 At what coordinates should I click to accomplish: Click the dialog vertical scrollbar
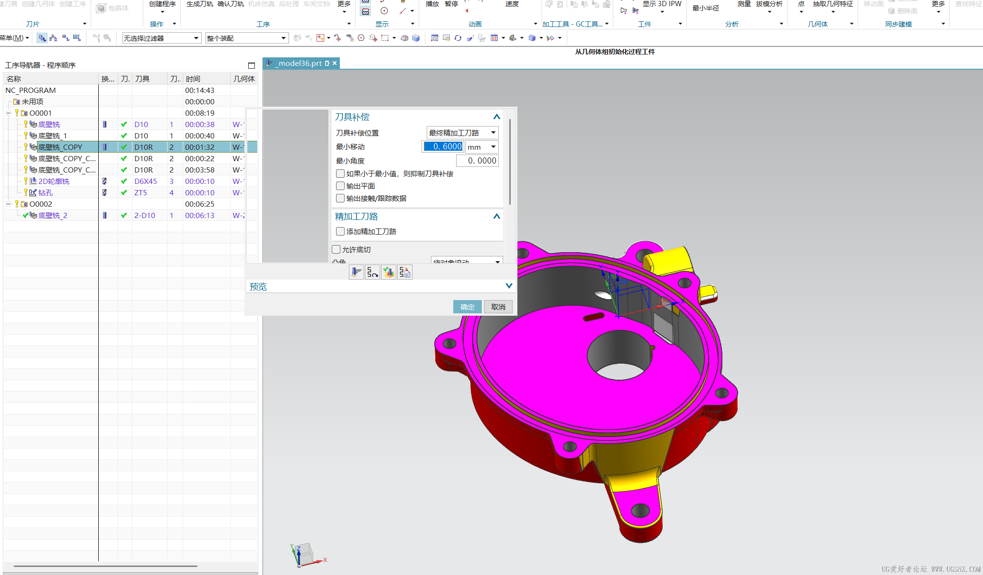pyautogui.click(x=510, y=161)
